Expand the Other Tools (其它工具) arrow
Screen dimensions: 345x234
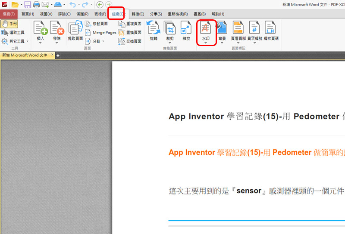(28, 41)
